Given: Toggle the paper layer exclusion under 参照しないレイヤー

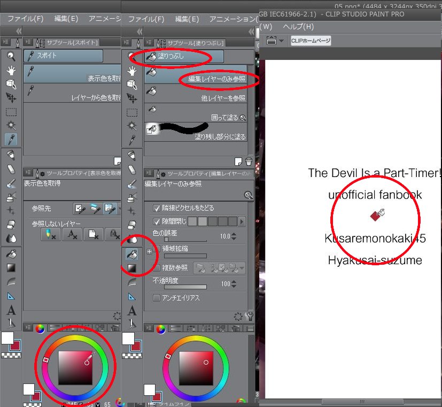Looking at the screenshot, I should pos(94,234).
